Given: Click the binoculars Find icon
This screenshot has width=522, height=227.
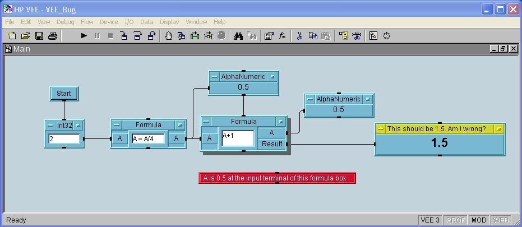Looking at the screenshot, I should coord(238,36).
